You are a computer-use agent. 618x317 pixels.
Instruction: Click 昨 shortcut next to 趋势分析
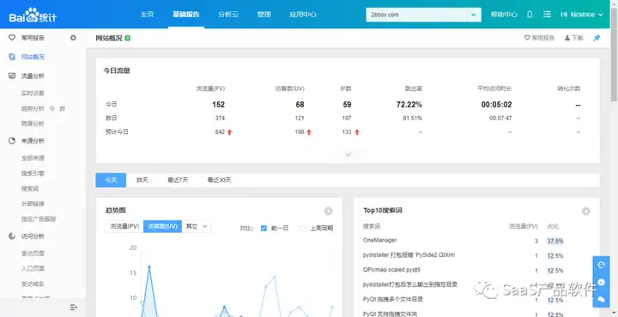[x=63, y=108]
